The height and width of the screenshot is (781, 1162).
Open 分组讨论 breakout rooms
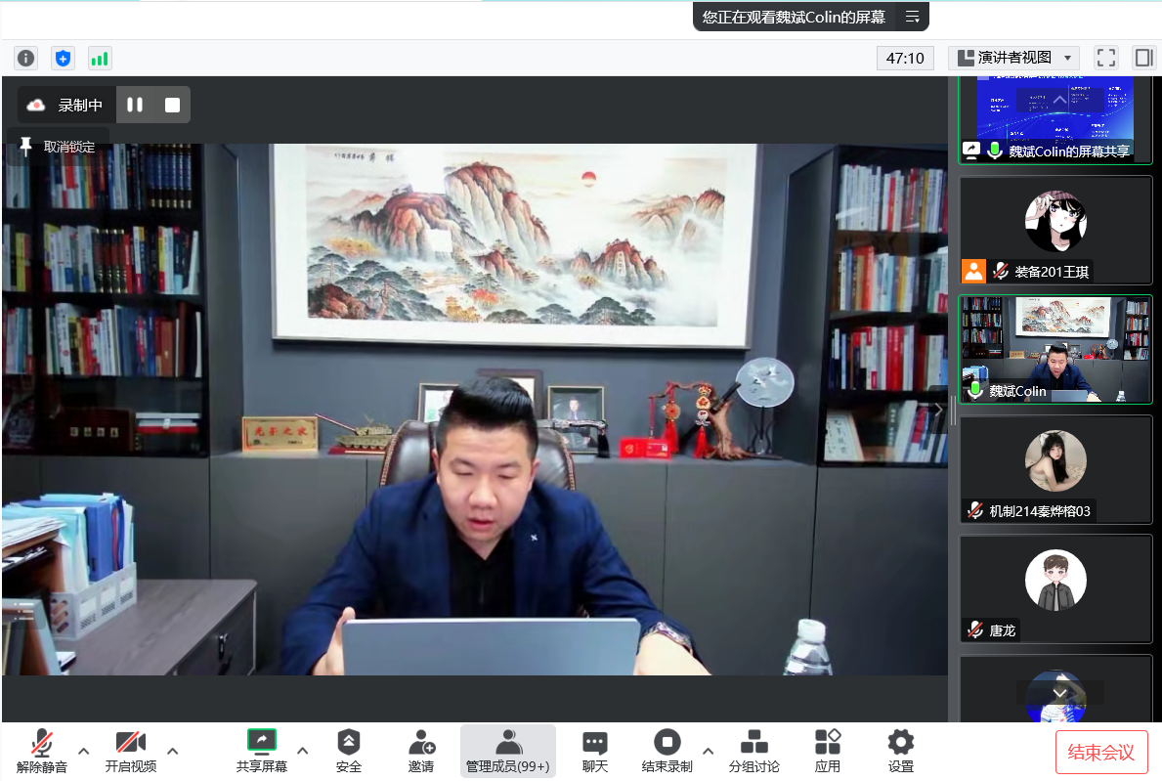(753, 751)
